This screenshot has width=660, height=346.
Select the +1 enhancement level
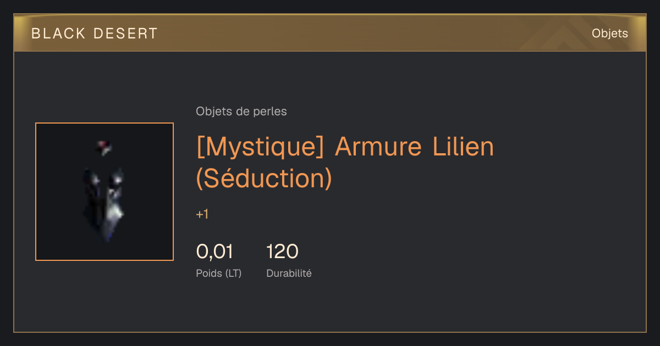pos(202,214)
